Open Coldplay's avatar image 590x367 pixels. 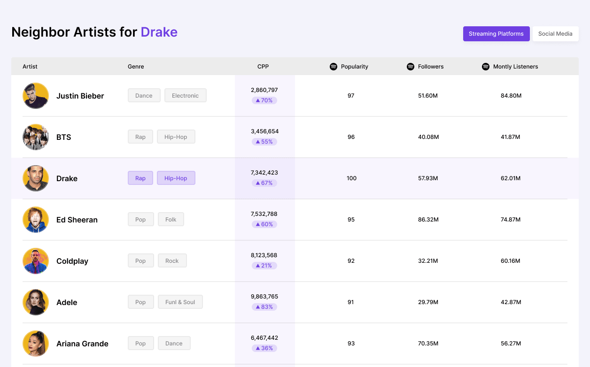pyautogui.click(x=36, y=261)
